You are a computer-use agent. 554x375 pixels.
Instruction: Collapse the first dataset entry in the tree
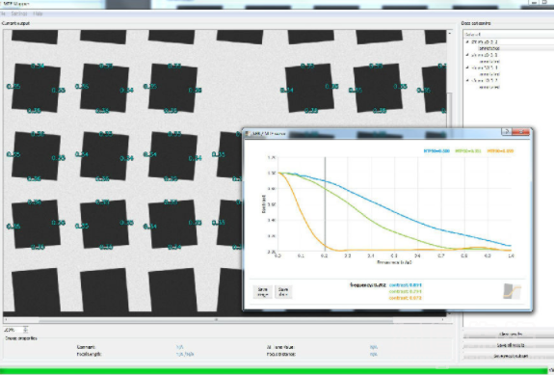[467, 41]
